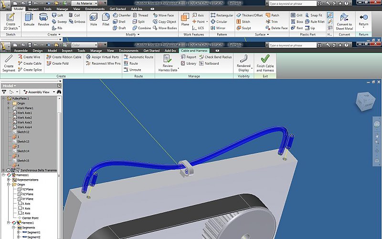Click the top search keyword field

point(292,3)
